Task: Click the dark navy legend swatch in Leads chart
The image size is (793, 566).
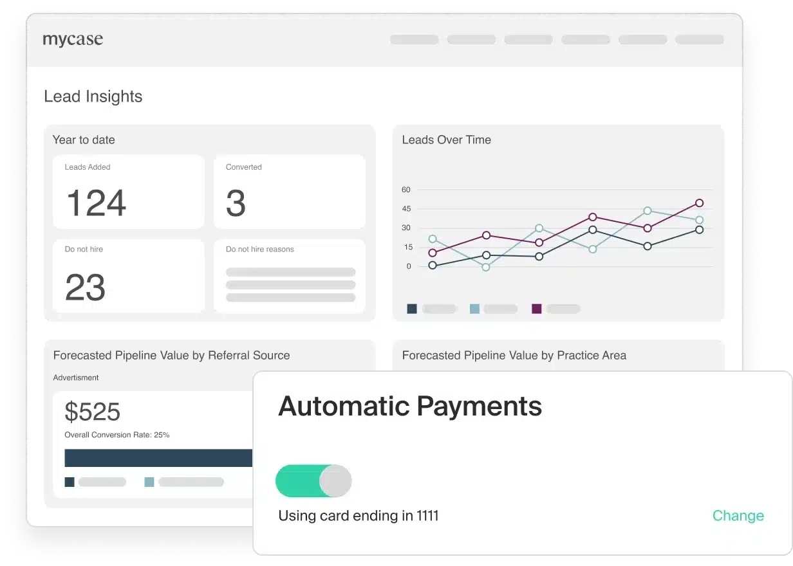Action: [x=412, y=309]
